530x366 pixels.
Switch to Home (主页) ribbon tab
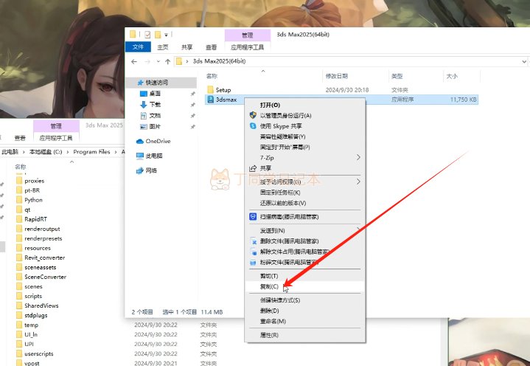pos(163,47)
